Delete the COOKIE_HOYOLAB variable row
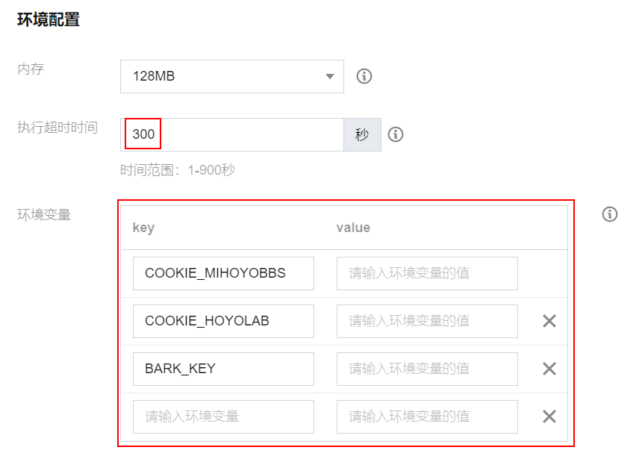 pos(549,321)
